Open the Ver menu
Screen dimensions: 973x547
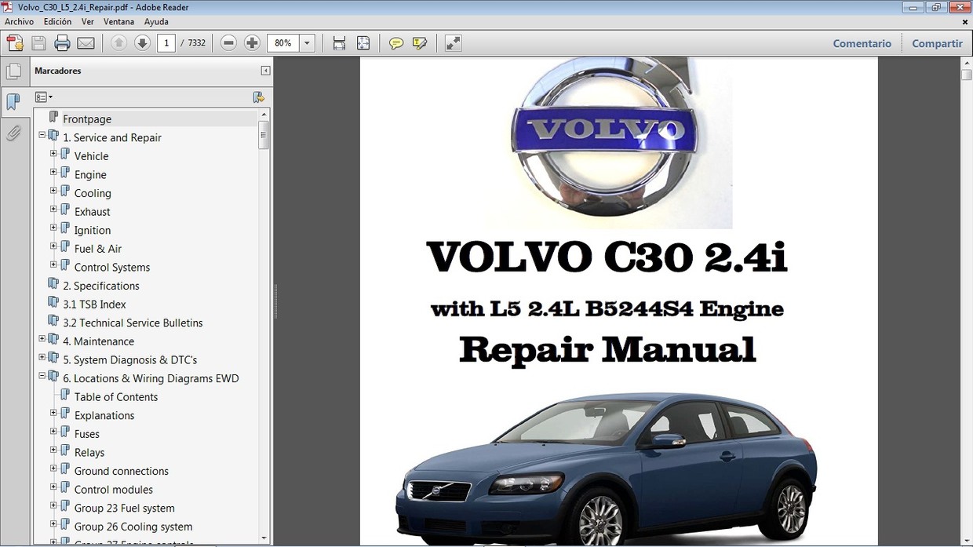pyautogui.click(x=88, y=22)
